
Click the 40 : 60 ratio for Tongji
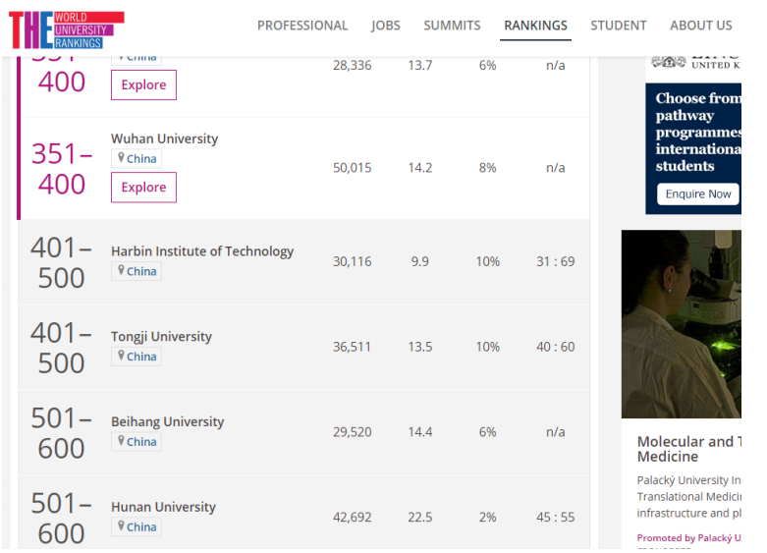555,347
